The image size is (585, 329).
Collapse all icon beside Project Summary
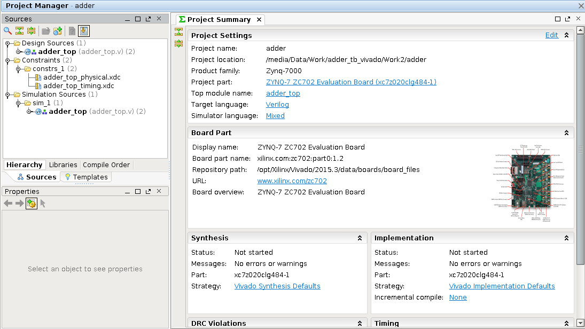[179, 32]
